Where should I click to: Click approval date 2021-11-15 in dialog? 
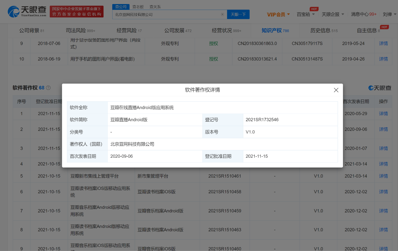click(257, 156)
